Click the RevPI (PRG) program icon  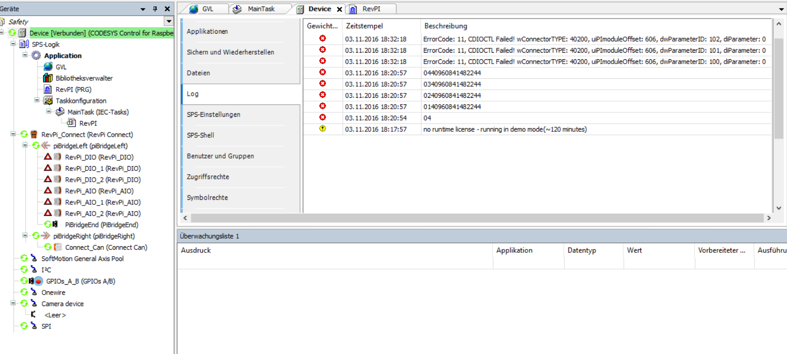point(48,89)
